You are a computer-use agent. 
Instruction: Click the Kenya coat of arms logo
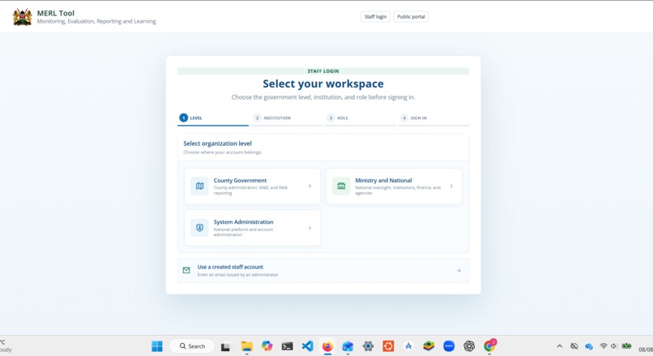(23, 17)
